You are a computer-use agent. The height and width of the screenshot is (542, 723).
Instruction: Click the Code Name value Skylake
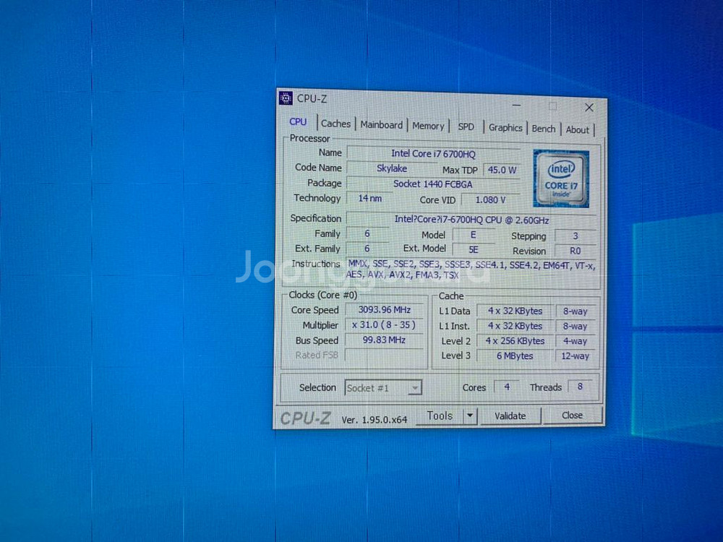pyautogui.click(x=391, y=168)
